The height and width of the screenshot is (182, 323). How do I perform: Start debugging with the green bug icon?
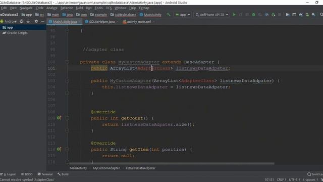253,15
